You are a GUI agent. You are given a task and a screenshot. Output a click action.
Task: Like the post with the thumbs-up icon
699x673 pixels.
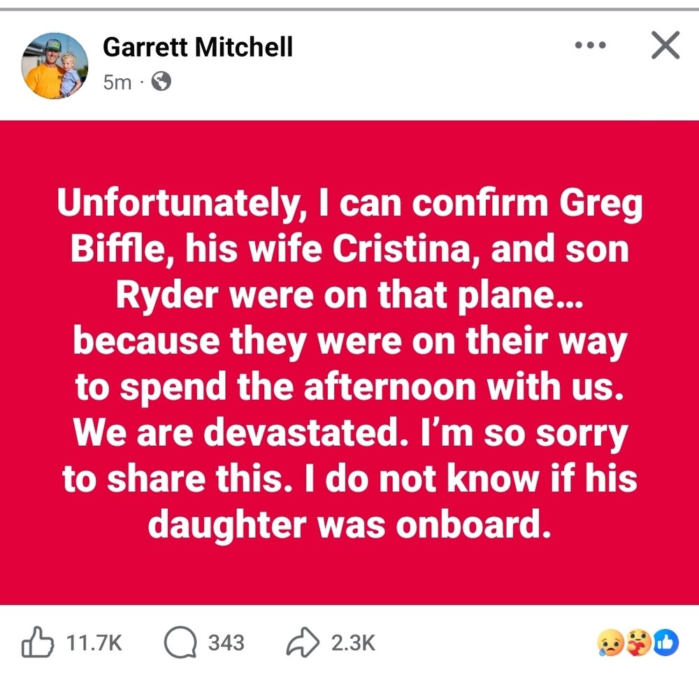point(38,642)
